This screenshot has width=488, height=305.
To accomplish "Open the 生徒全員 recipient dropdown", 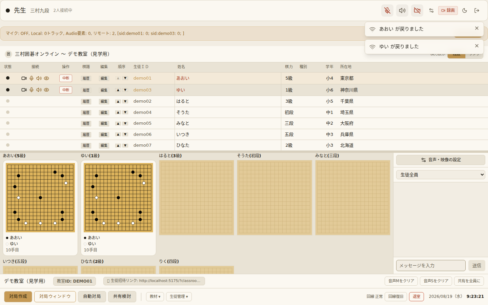I will click(x=441, y=175).
